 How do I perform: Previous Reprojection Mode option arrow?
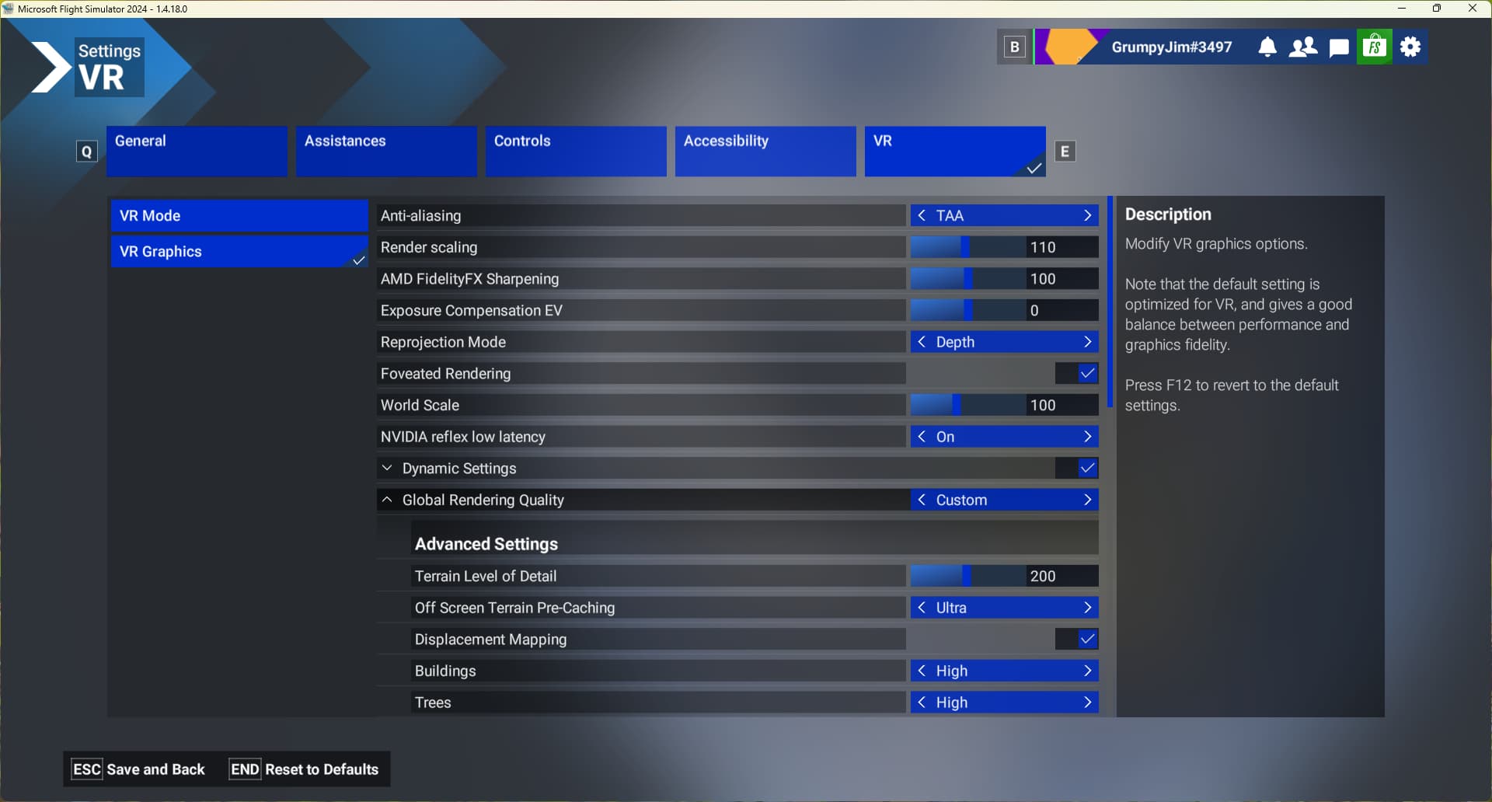922,342
